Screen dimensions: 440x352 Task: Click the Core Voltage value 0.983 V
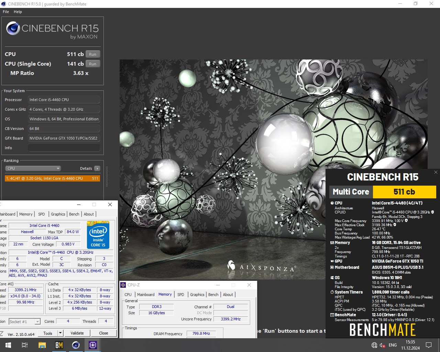[68, 244]
